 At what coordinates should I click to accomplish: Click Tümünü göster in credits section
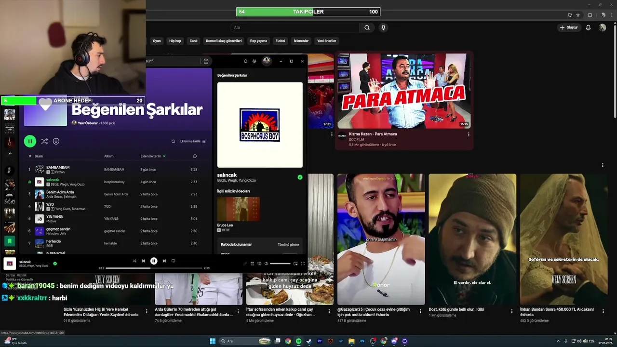(x=288, y=244)
